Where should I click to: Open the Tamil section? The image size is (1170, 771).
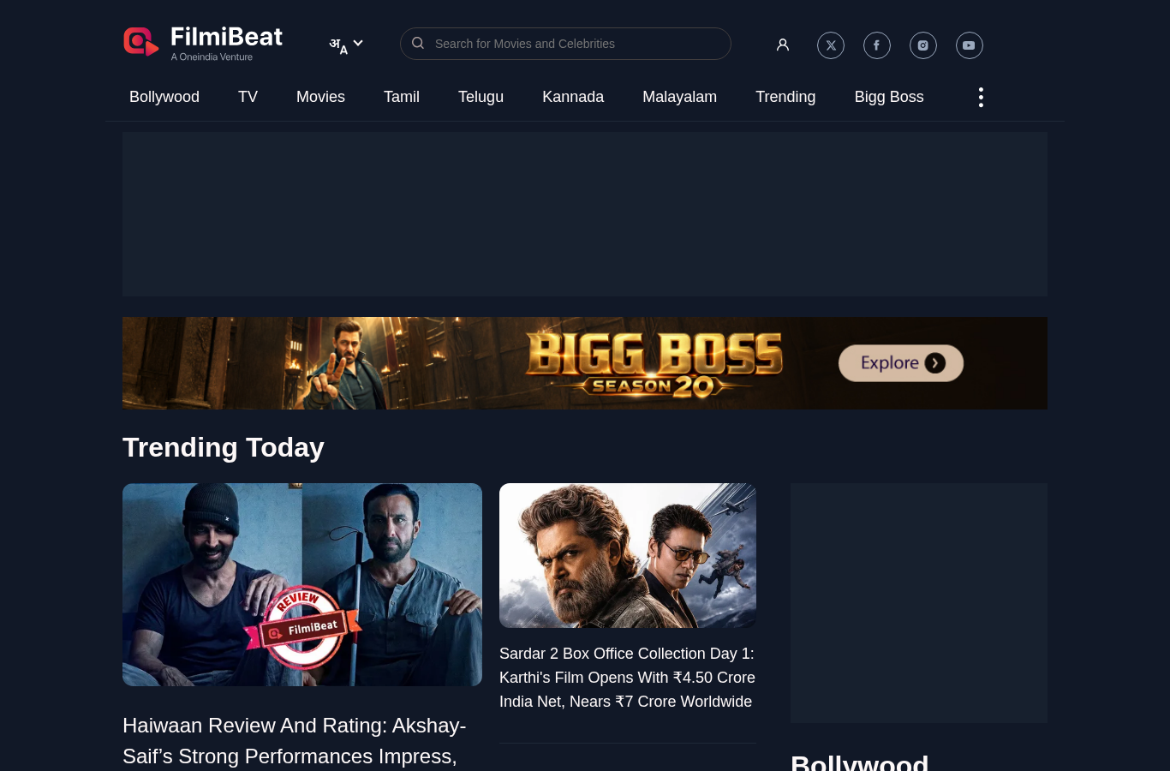tap(402, 97)
